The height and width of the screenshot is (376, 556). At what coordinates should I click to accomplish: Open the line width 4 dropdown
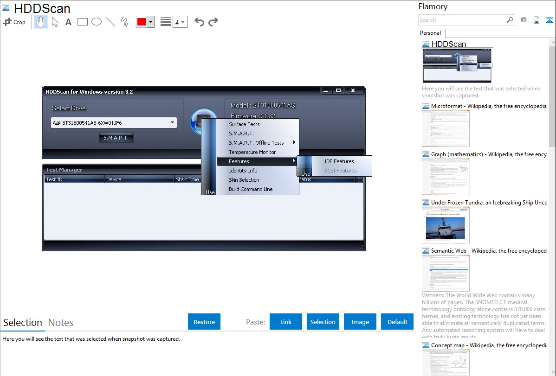click(x=180, y=22)
